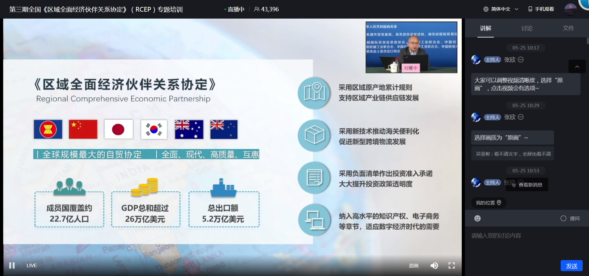Switch to the 讨论 tab

(x=527, y=28)
